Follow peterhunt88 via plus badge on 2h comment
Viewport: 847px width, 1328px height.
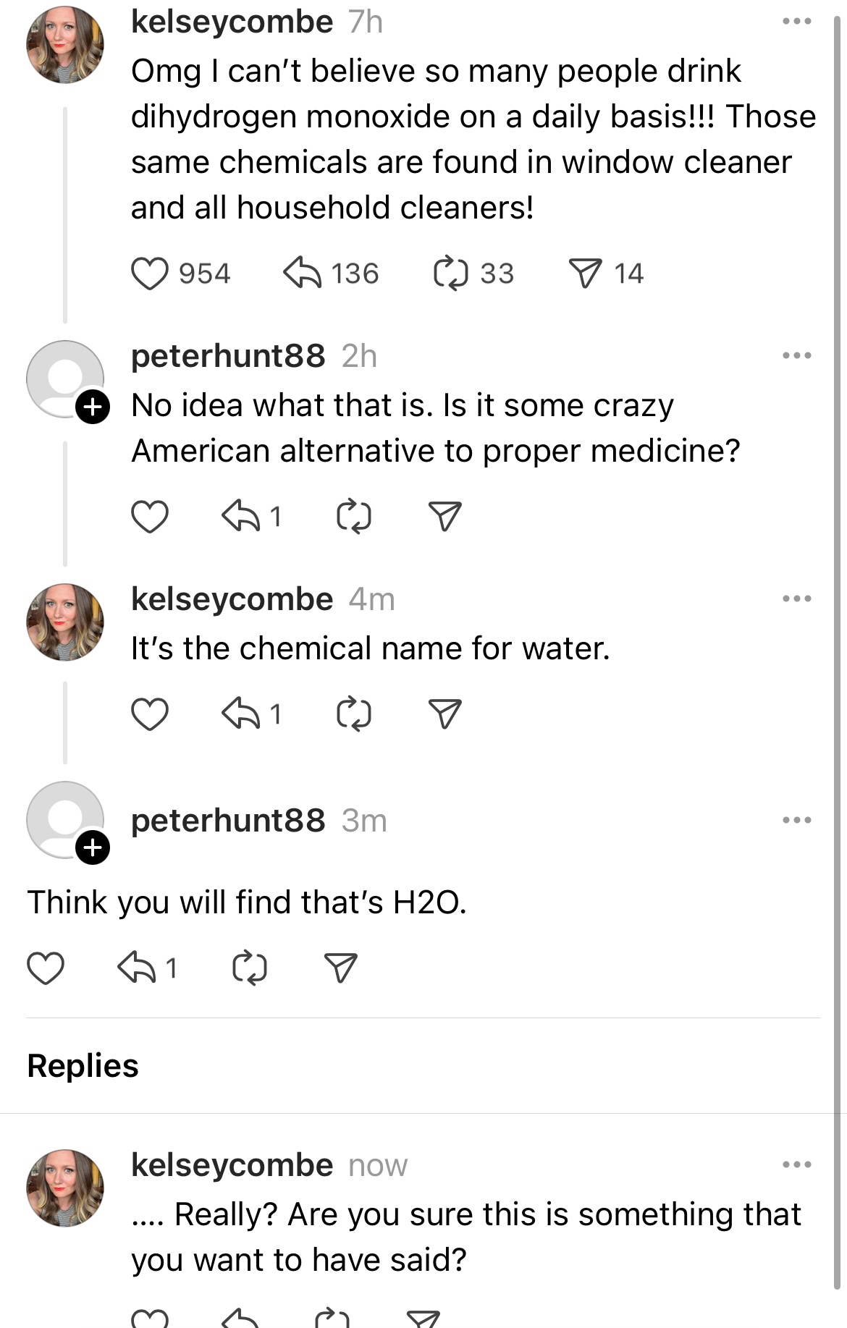(x=93, y=407)
